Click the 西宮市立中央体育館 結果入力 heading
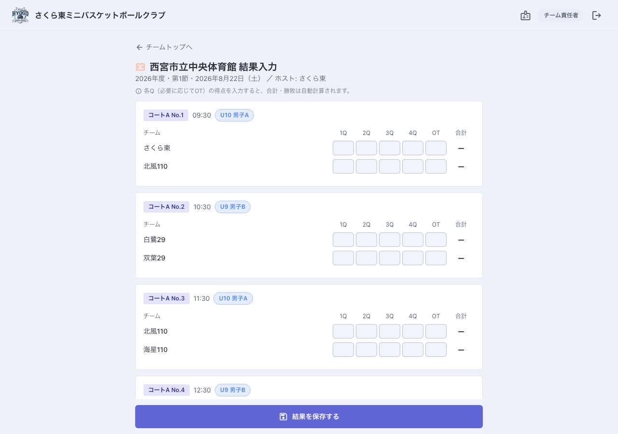 point(213,67)
